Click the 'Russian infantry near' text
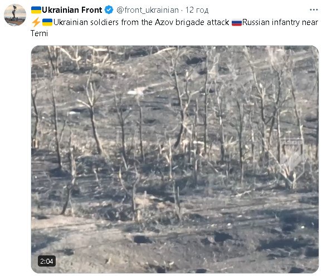322x276 pixels. click(280, 22)
